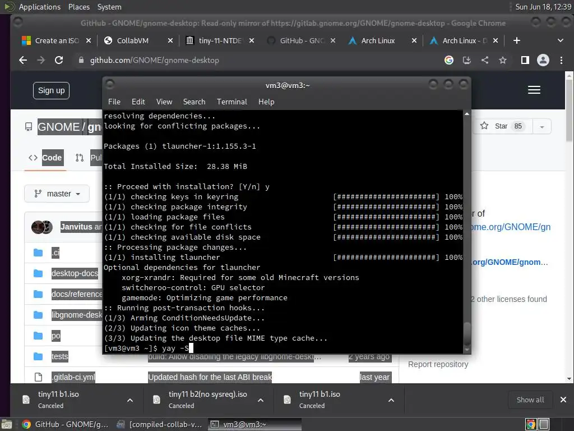This screenshot has height=431, width=574.
Task: Close the downloads bar
Action: [563, 400]
